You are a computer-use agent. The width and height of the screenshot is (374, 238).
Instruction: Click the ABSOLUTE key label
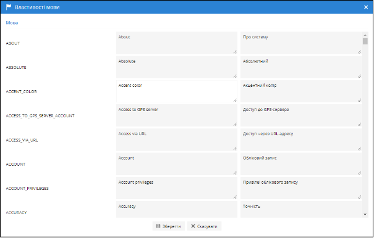point(16,67)
